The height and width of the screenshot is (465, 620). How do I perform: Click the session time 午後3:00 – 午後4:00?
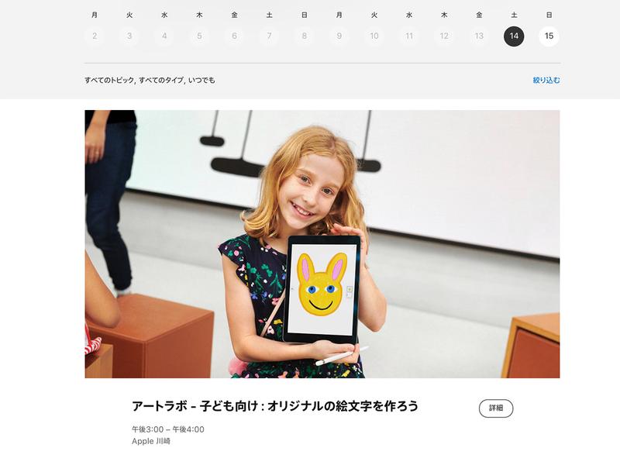[168, 429]
